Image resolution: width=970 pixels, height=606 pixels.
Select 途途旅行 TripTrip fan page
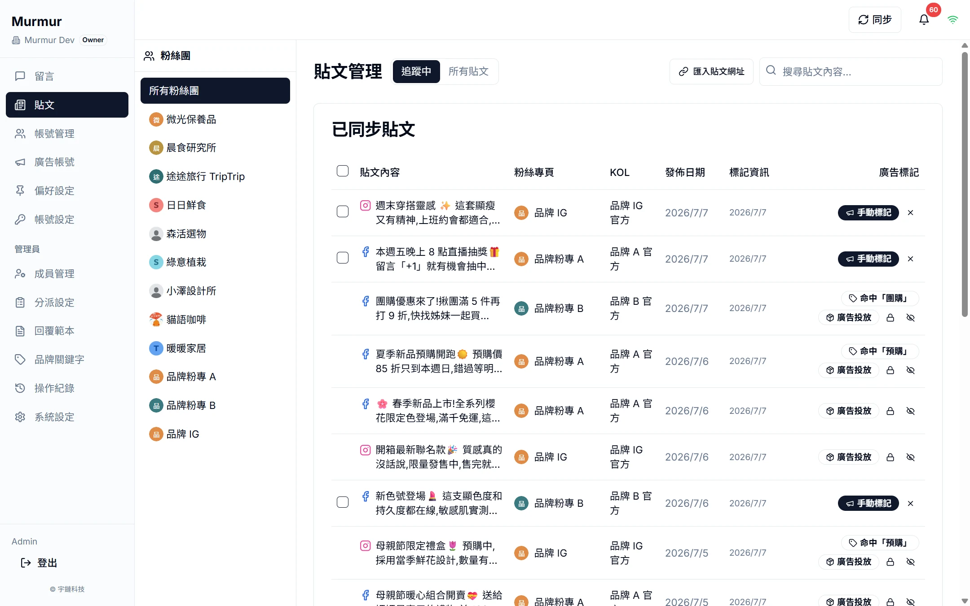(215, 176)
